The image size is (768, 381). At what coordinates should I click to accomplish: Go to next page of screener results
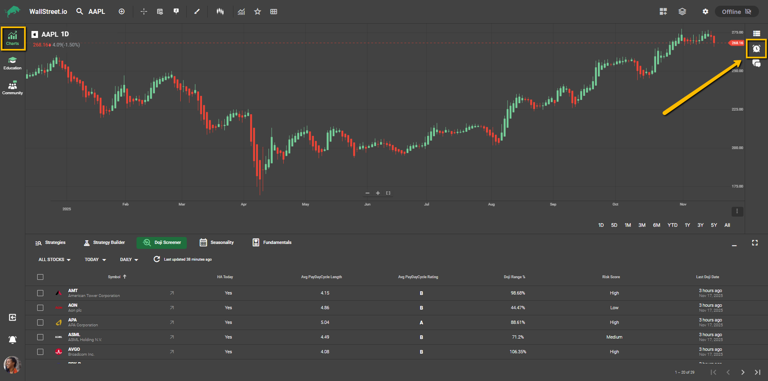(x=743, y=372)
